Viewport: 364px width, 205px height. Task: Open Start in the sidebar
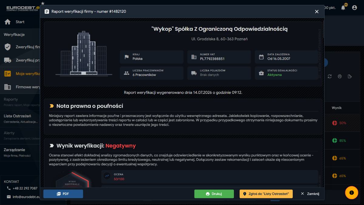tap(20, 22)
